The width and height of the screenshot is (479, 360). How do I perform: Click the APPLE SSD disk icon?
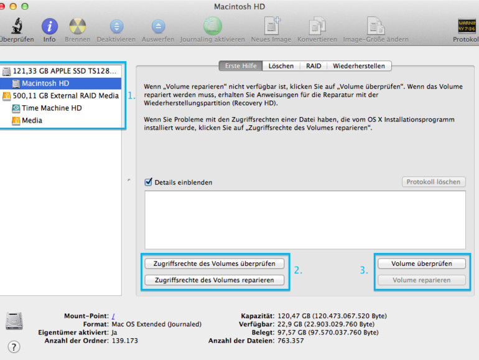coord(6,71)
